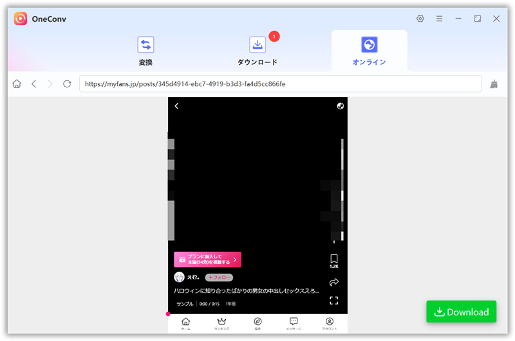Share the post with the arrow icon
Image resolution: width=515 pixels, height=341 pixels.
click(x=334, y=282)
